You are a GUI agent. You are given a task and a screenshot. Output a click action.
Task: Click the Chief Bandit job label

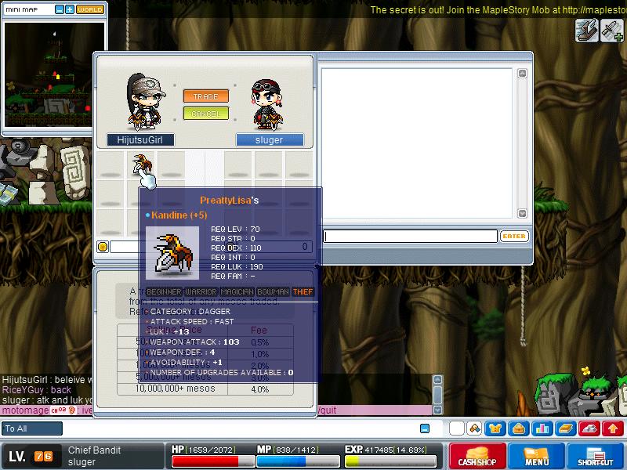(94, 450)
